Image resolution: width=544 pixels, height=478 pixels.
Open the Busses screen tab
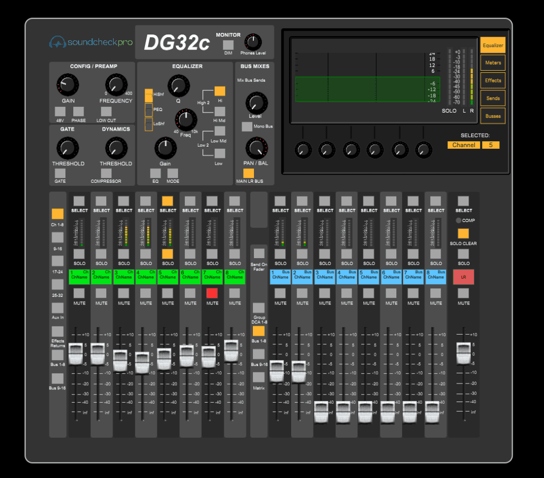point(492,116)
